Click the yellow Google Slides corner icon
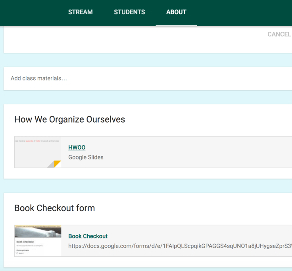Image resolution: width=292 pixels, height=271 pixels. click(57, 164)
